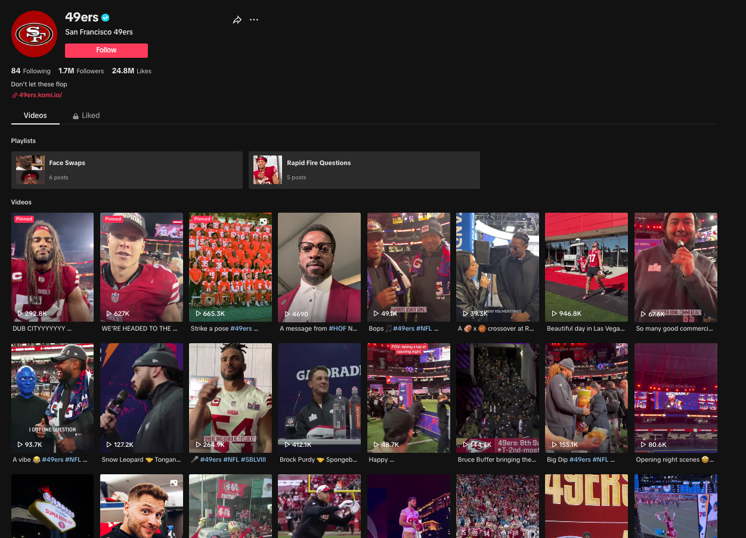The height and width of the screenshot is (538, 746).
Task: Click the blue verified badge
Action: click(106, 18)
